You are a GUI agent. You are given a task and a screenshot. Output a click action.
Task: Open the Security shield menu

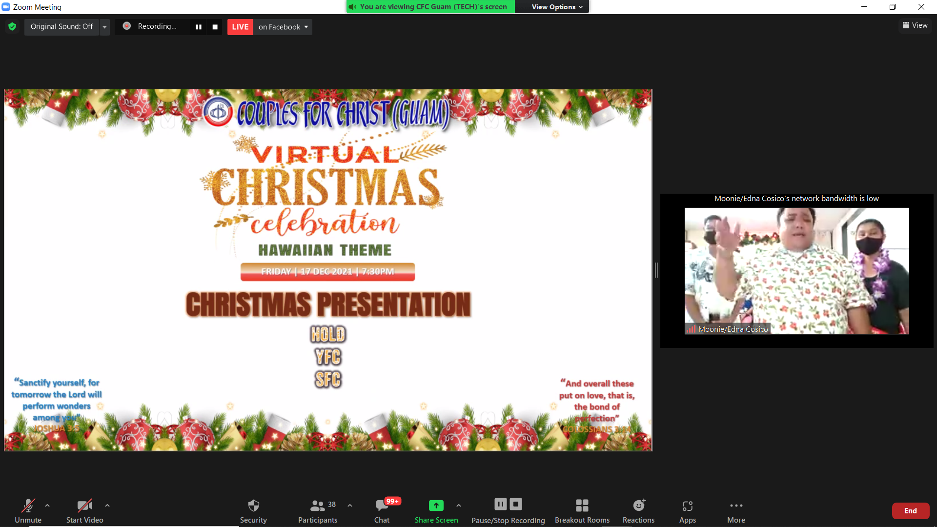pos(253,510)
